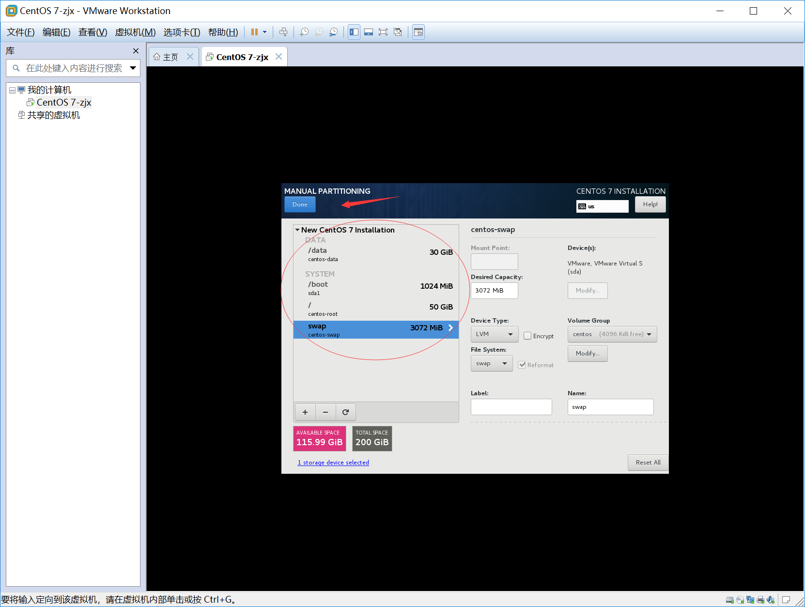Click the Desired Capacity field
The image size is (805, 607).
494,291
